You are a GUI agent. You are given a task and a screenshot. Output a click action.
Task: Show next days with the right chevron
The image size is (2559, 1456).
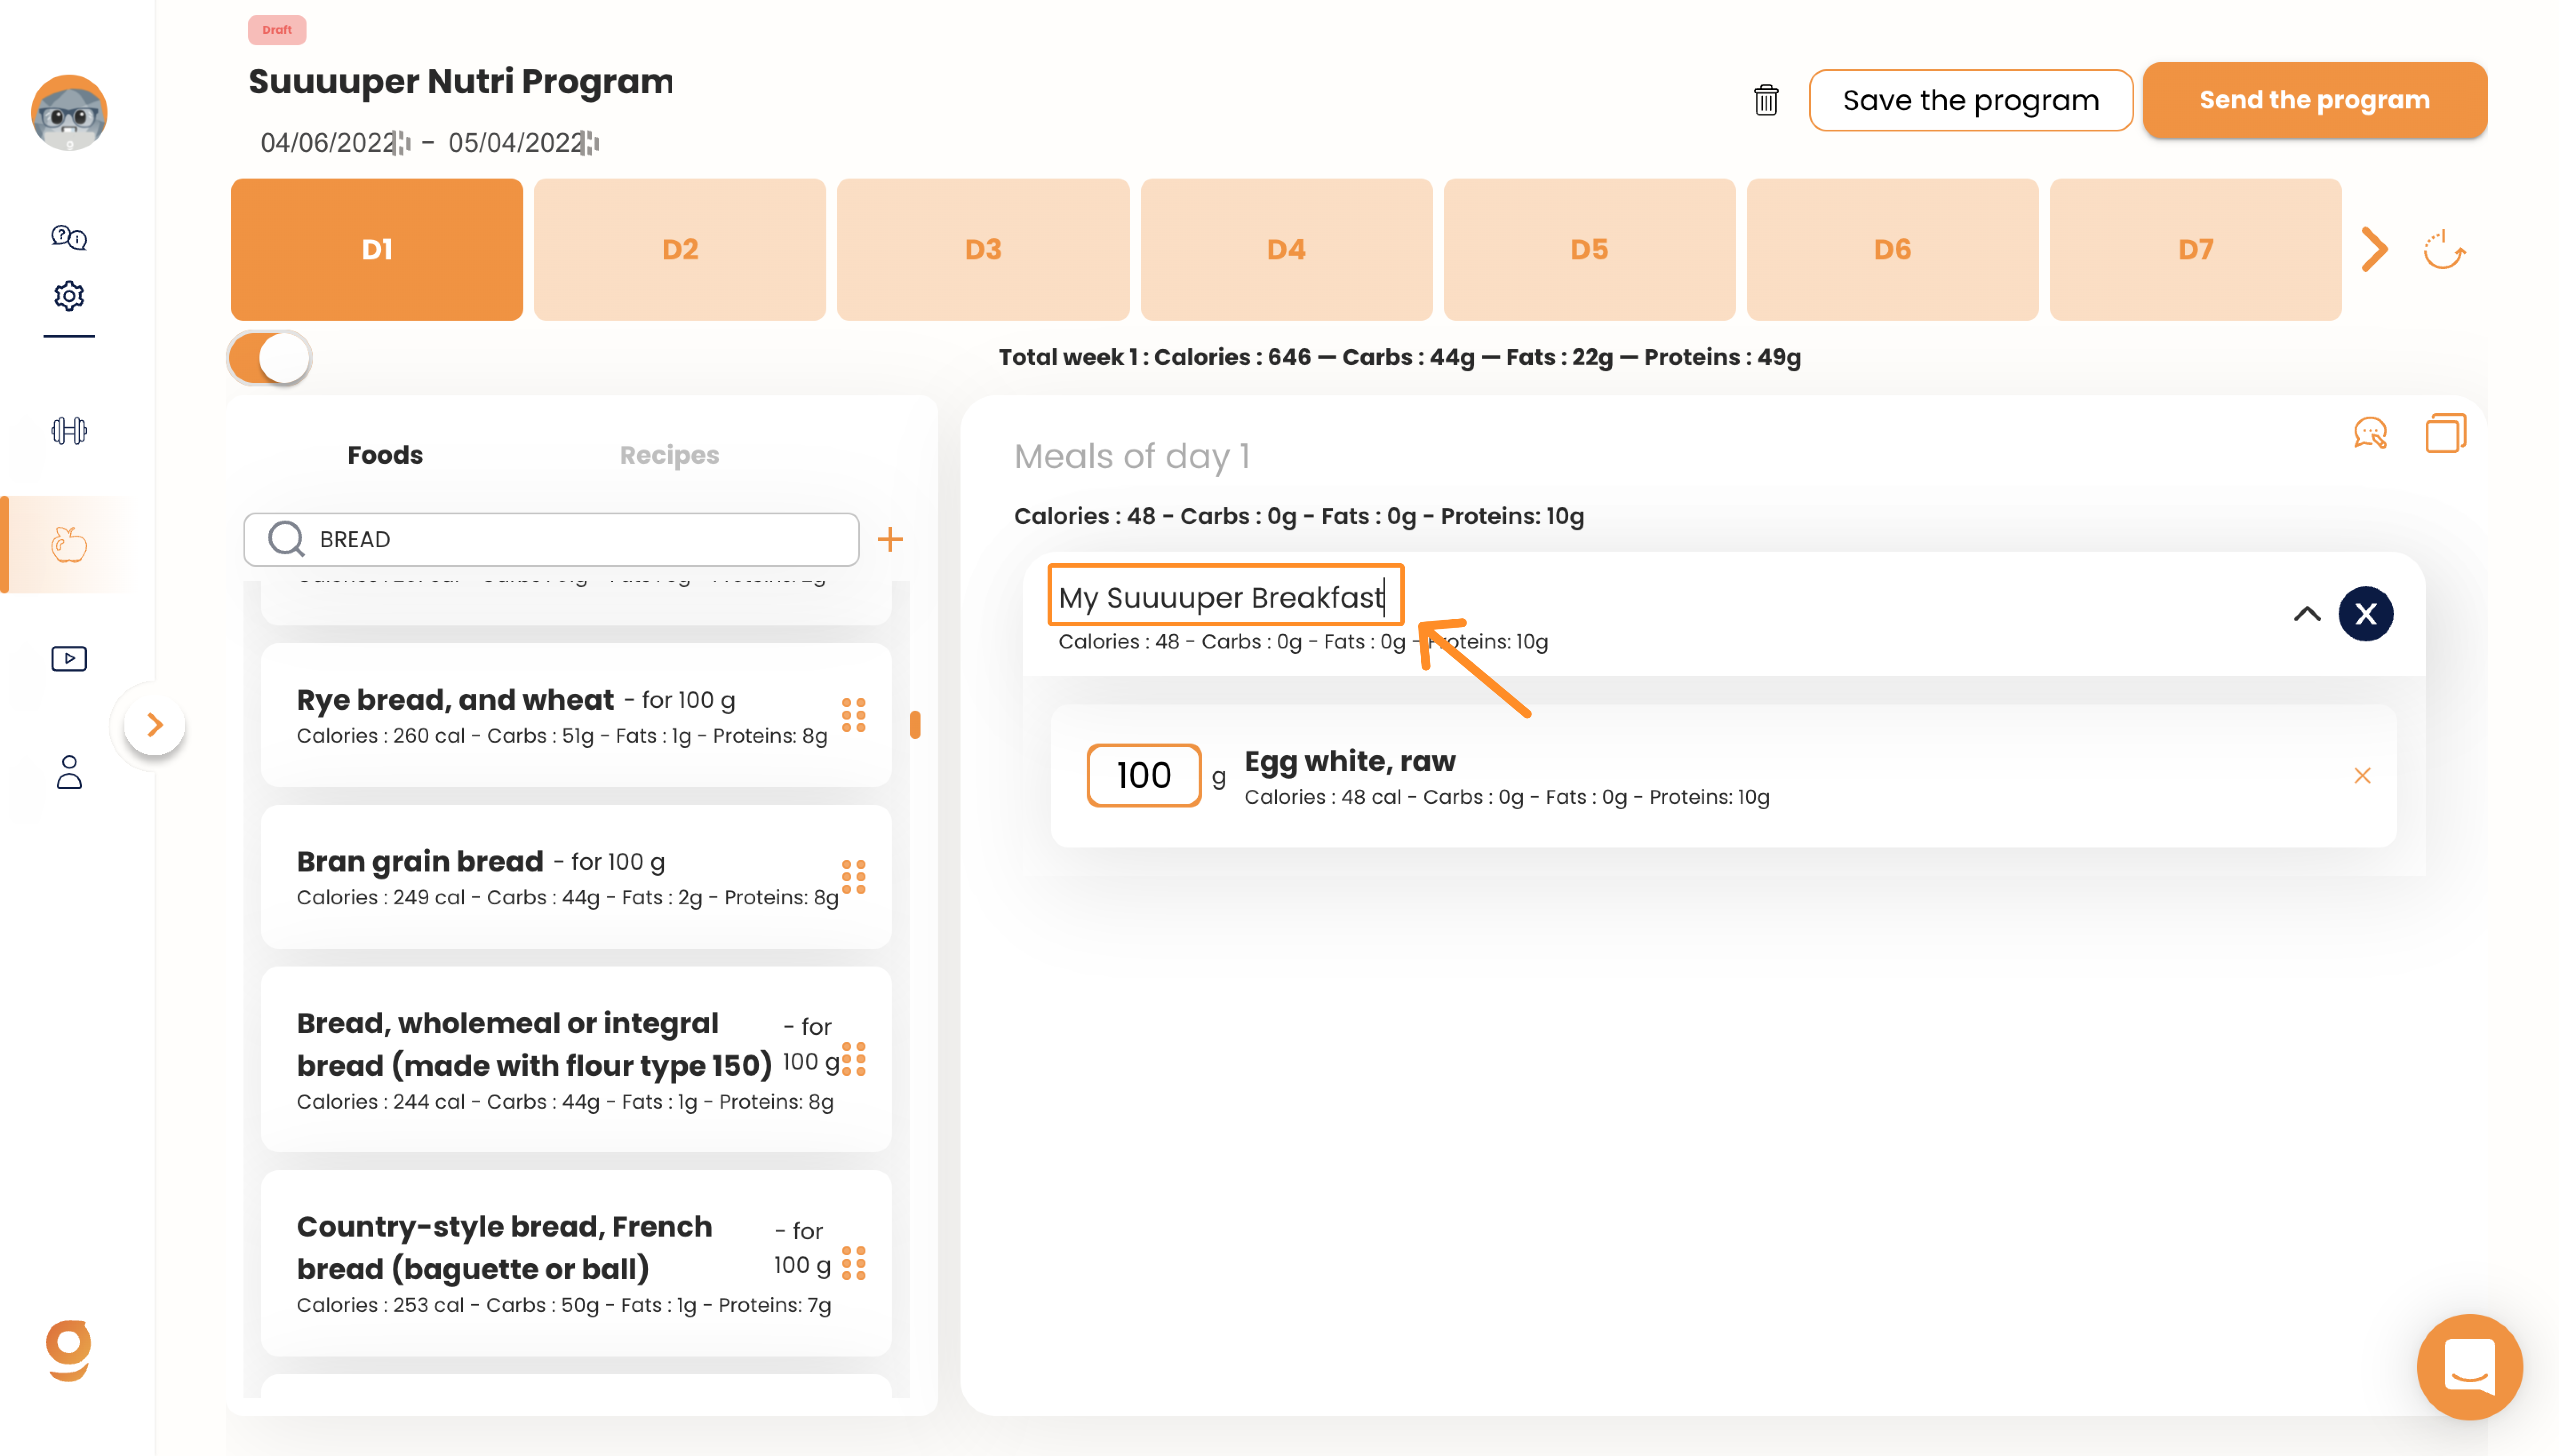2375,249
